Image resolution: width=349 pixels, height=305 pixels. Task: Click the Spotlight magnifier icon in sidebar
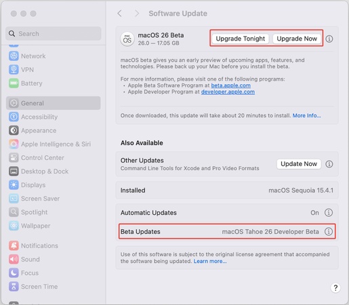(14, 212)
